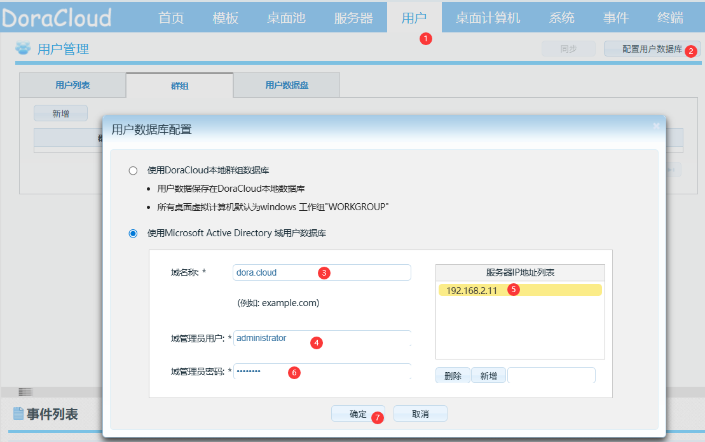
Task: Select Microsoft Active Directory radio option
Action: (x=133, y=234)
